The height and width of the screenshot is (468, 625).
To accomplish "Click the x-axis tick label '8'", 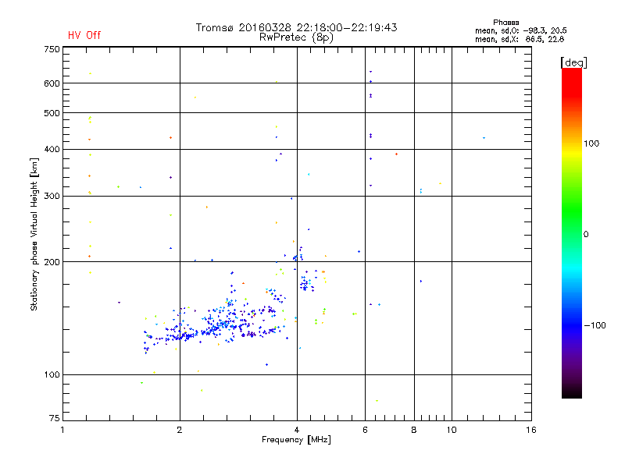I will point(414,430).
